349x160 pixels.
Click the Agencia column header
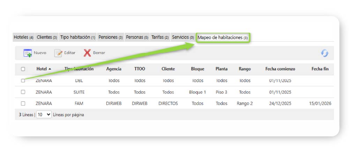click(114, 69)
